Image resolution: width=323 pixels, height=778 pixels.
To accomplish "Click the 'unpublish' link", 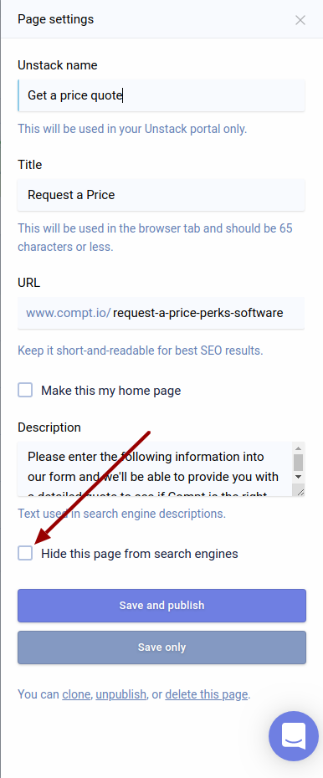I will (121, 694).
